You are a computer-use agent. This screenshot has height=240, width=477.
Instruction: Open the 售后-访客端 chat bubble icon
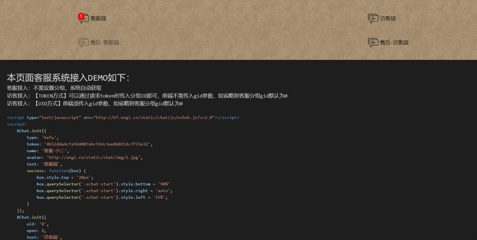pyautogui.click(x=373, y=43)
